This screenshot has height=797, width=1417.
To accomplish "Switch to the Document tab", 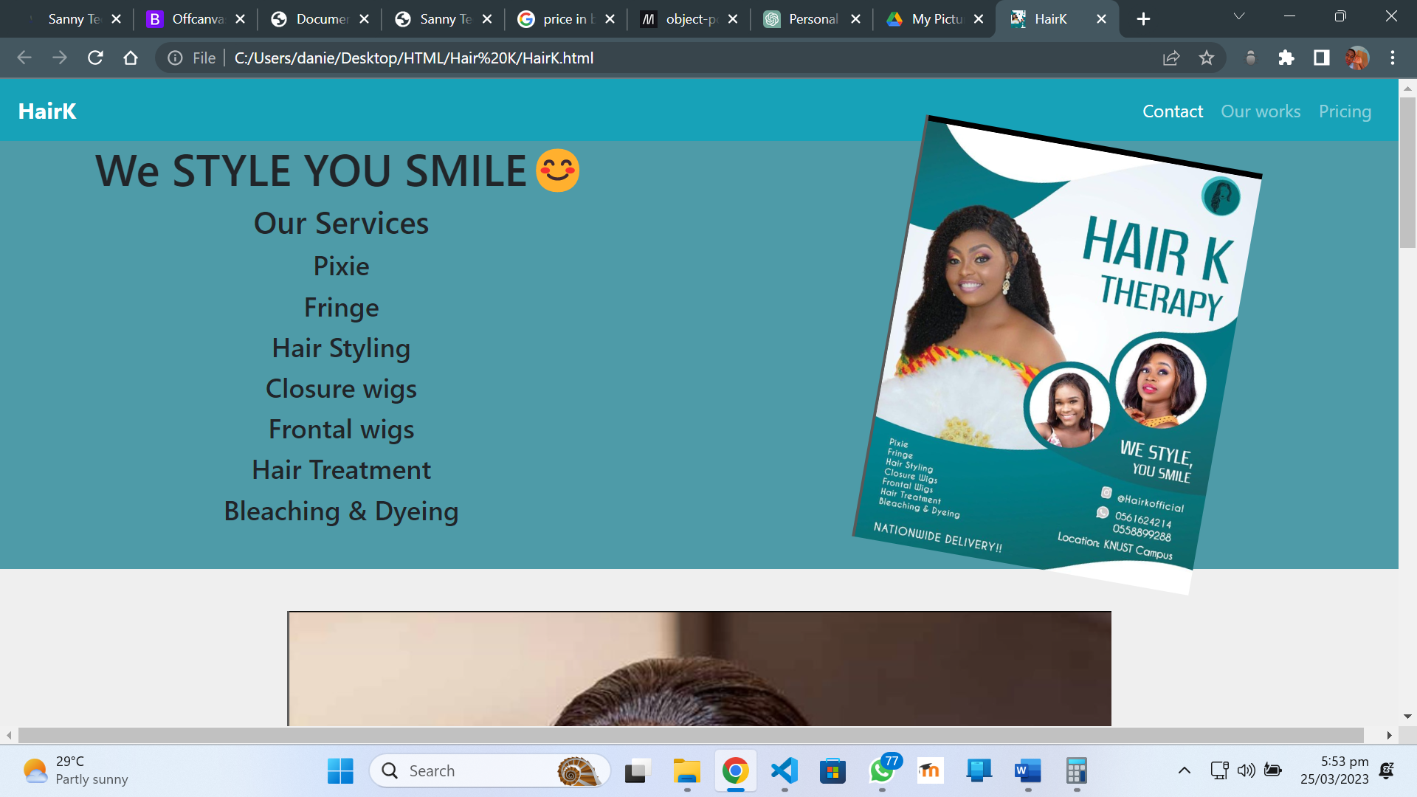I will tap(320, 19).
